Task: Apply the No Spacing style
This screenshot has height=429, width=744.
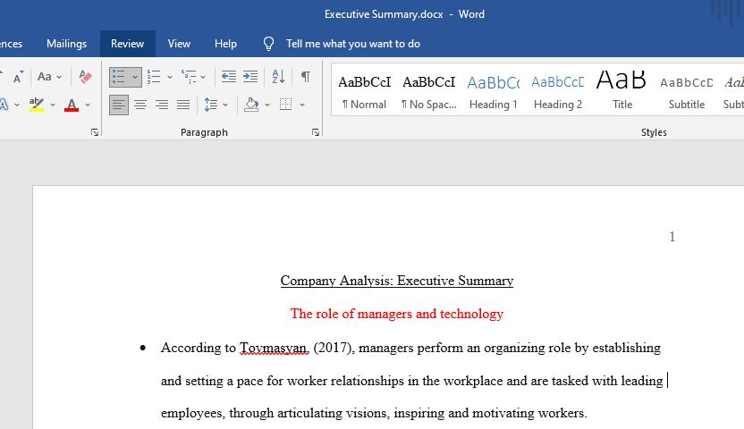Action: [x=429, y=91]
